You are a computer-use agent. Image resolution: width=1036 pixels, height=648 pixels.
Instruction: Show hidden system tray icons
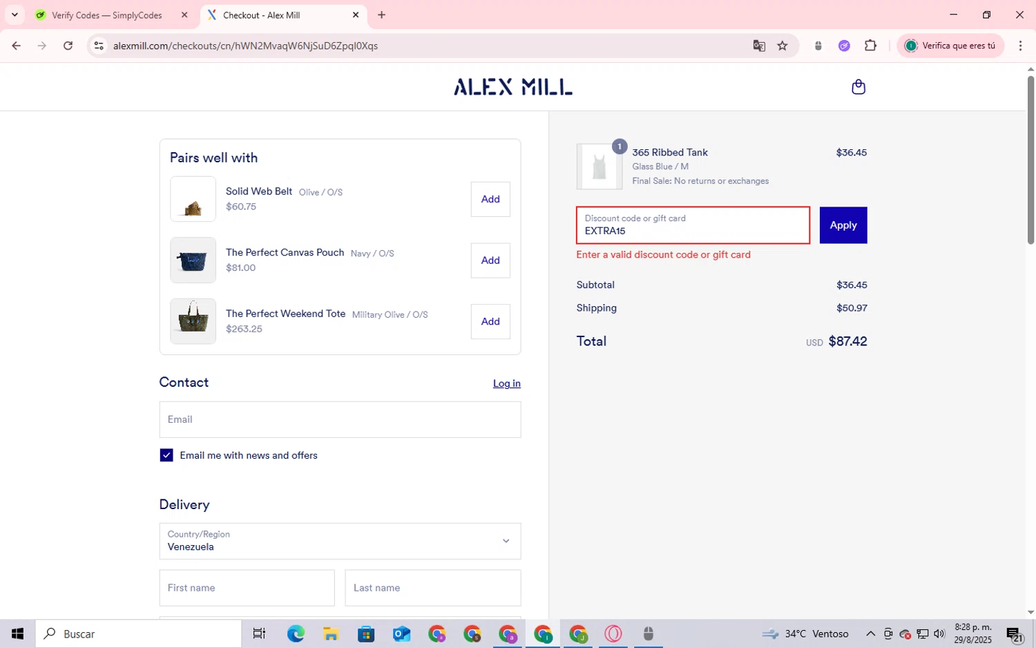tap(870, 633)
